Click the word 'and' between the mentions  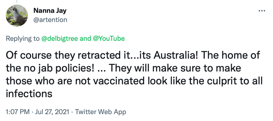[85, 38]
